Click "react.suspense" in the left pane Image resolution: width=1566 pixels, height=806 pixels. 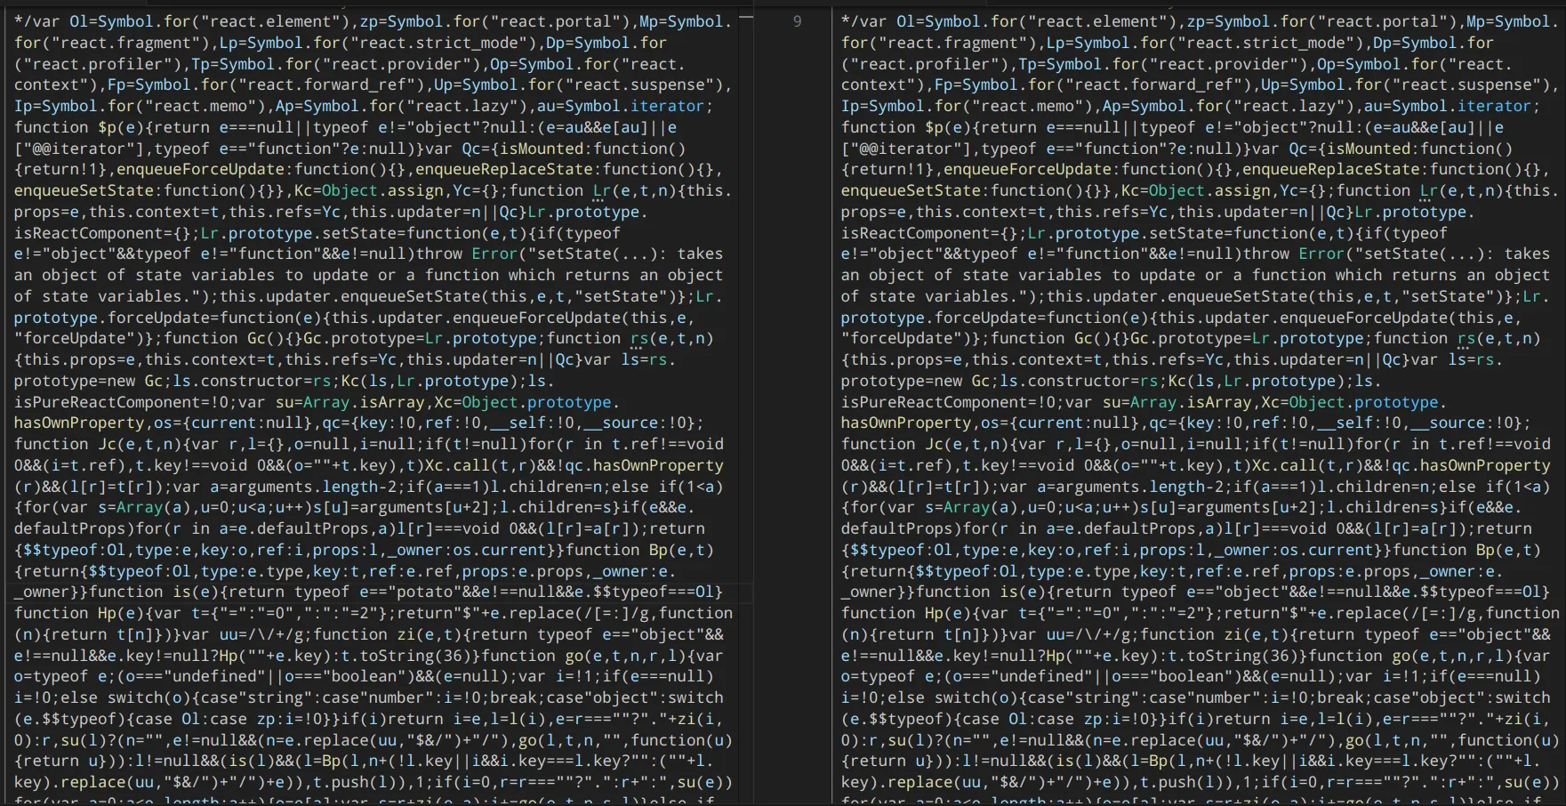click(x=640, y=85)
